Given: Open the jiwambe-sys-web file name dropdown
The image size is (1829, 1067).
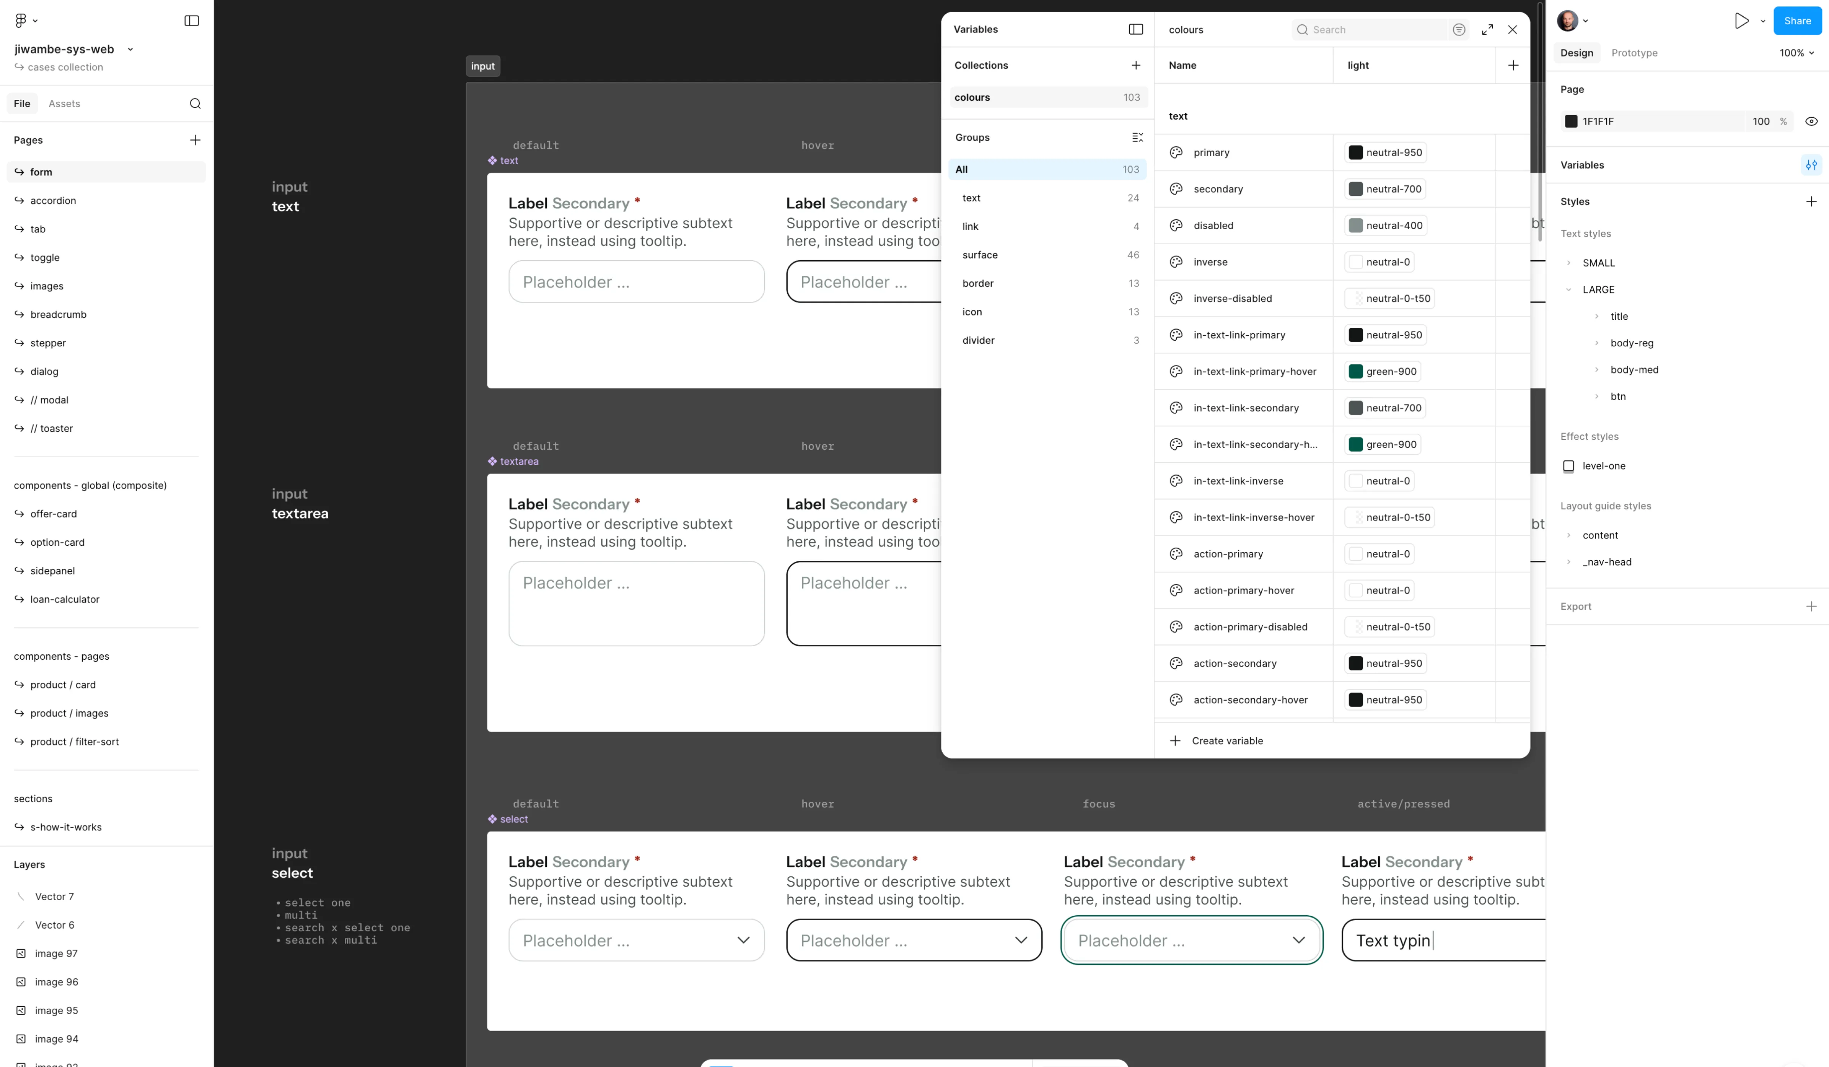Looking at the screenshot, I should click(131, 49).
